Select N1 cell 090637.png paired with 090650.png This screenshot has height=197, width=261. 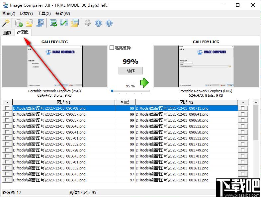pyautogui.click(x=63, y=120)
